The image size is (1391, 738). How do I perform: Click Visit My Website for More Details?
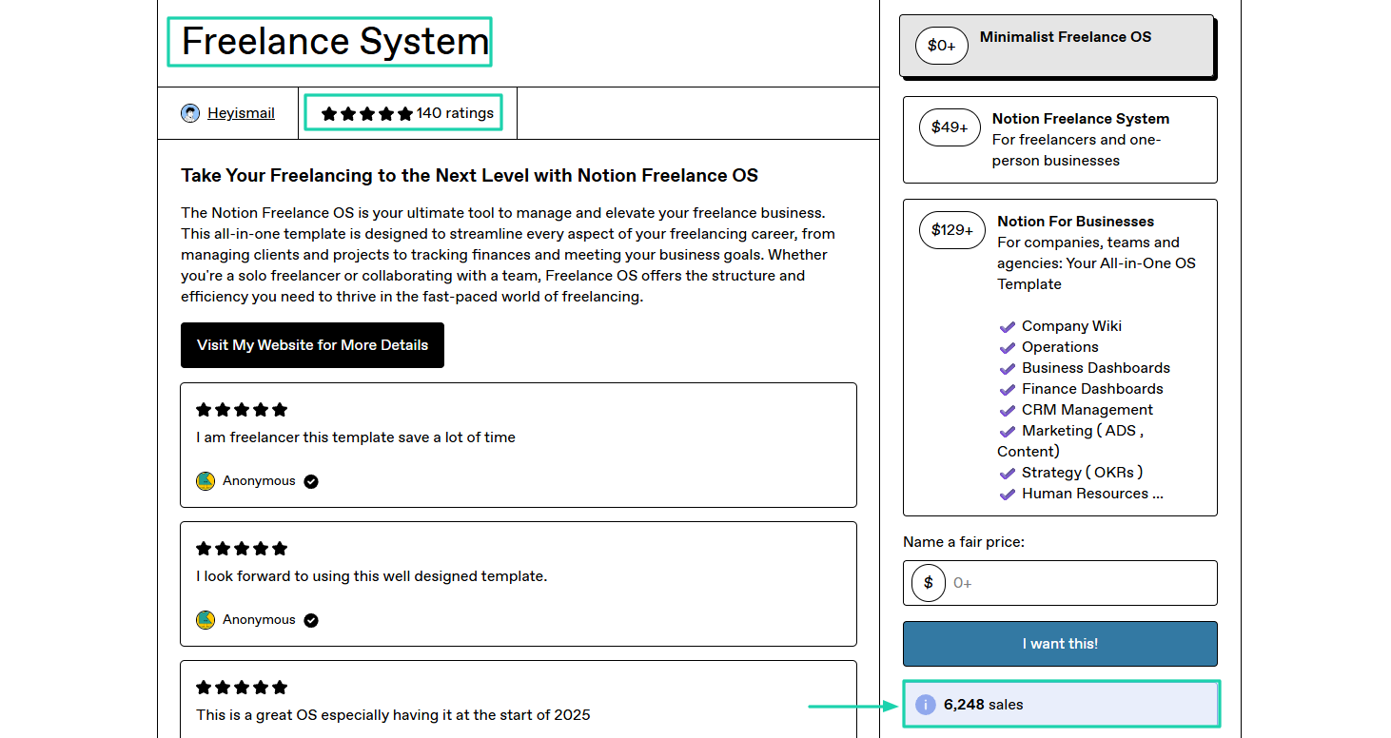click(x=312, y=345)
